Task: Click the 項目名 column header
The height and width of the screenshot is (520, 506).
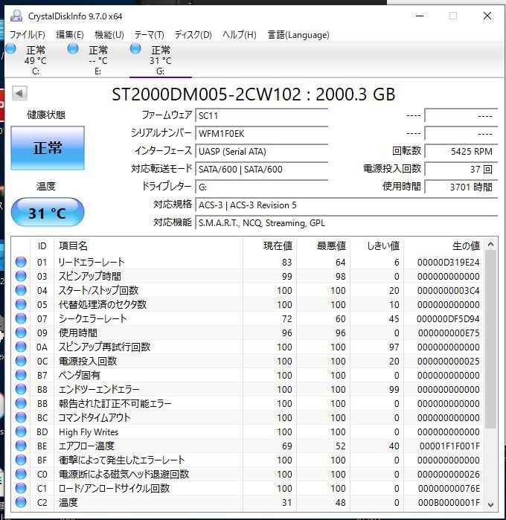Action: pos(148,246)
